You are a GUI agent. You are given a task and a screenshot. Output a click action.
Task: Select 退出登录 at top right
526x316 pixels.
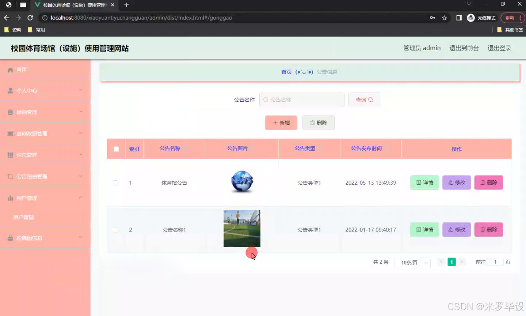click(499, 48)
